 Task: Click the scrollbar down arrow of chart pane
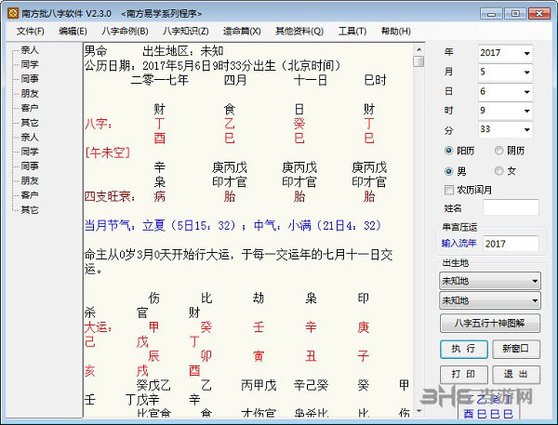tap(419, 411)
